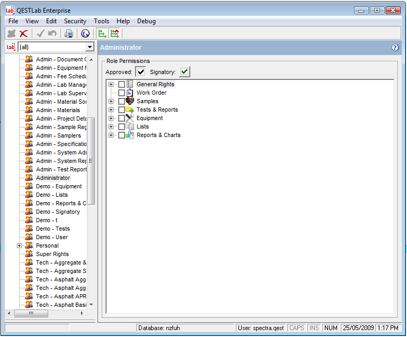This screenshot has height=337, width=407.
Task: Toggle the Signatory checkbox
Action: tap(184, 72)
